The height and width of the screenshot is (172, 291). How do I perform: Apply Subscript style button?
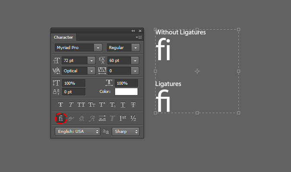pyautogui.click(x=113, y=104)
